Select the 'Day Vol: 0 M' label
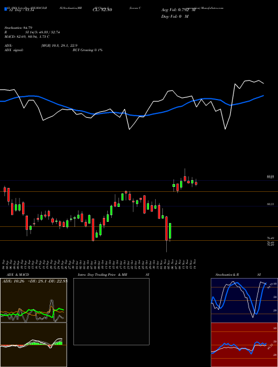 pyautogui.click(x=175, y=16)
